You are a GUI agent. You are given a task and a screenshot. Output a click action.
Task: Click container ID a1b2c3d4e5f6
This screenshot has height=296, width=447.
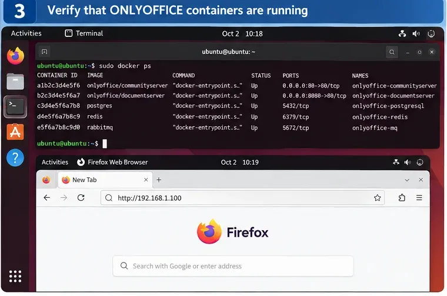pyautogui.click(x=58, y=85)
